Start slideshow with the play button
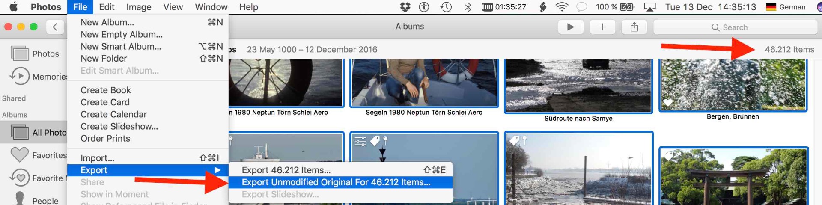The image size is (822, 205). point(571,27)
